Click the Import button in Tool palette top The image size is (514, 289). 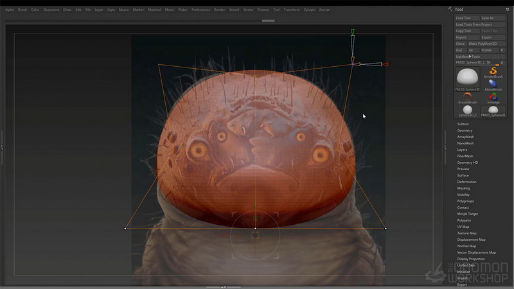click(467, 37)
